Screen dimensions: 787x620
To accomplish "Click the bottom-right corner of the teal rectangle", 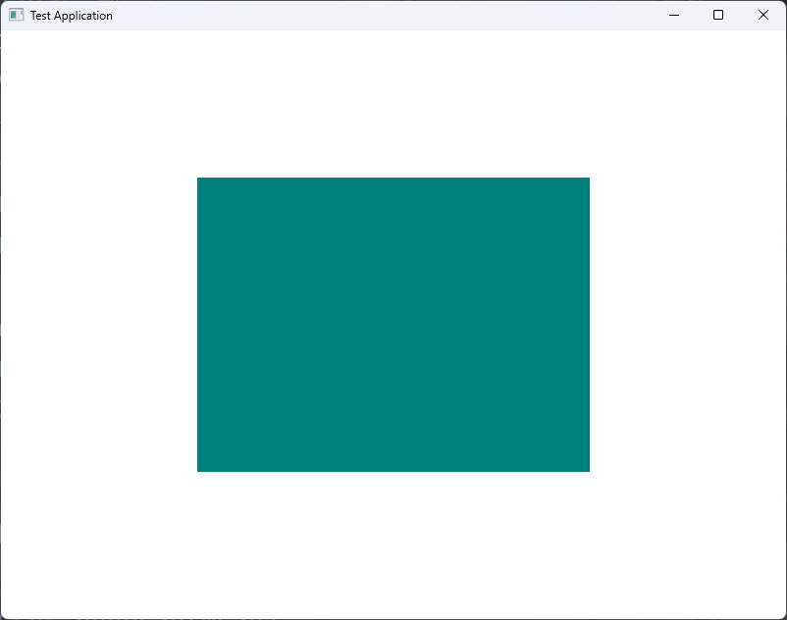I will click(589, 471).
